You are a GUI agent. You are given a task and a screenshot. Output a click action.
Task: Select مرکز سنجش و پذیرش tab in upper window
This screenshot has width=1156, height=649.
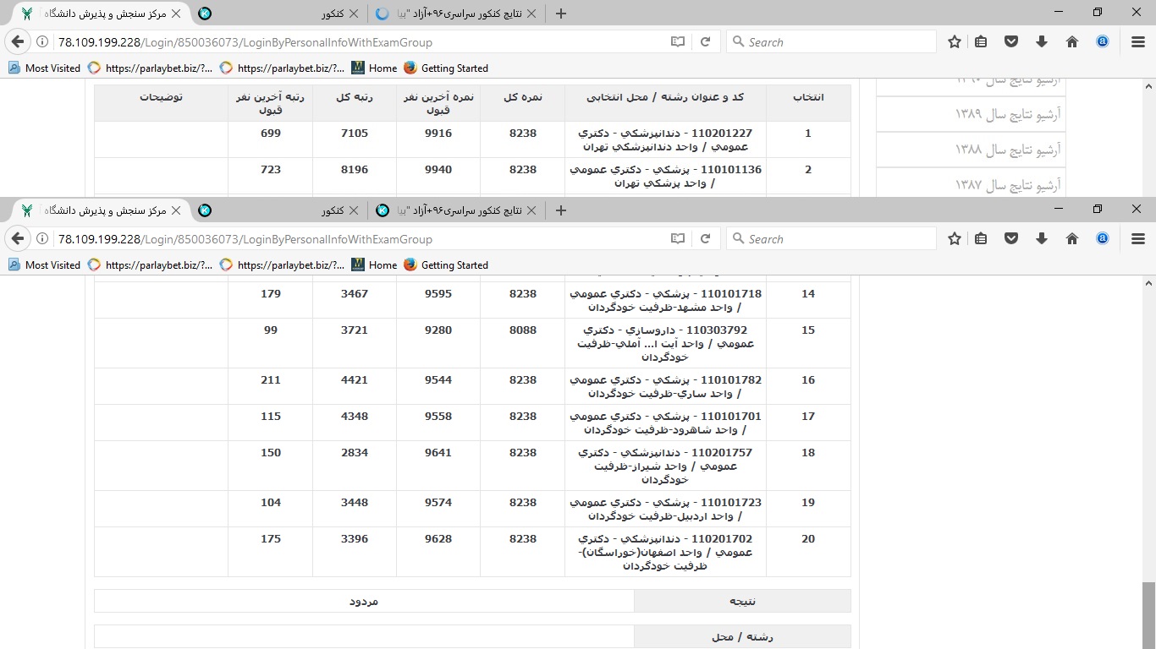100,14
